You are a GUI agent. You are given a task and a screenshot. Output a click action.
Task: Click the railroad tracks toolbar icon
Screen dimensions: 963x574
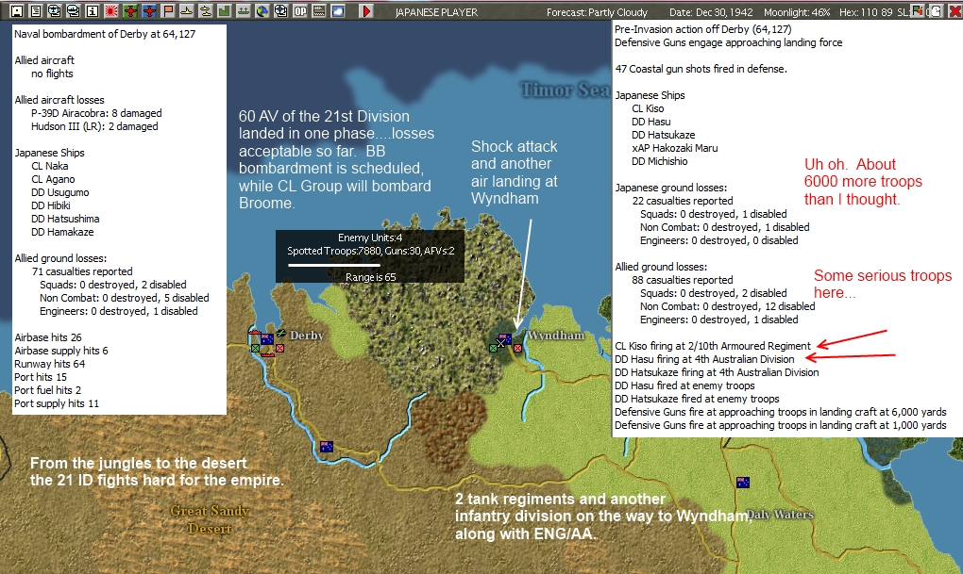click(x=319, y=11)
